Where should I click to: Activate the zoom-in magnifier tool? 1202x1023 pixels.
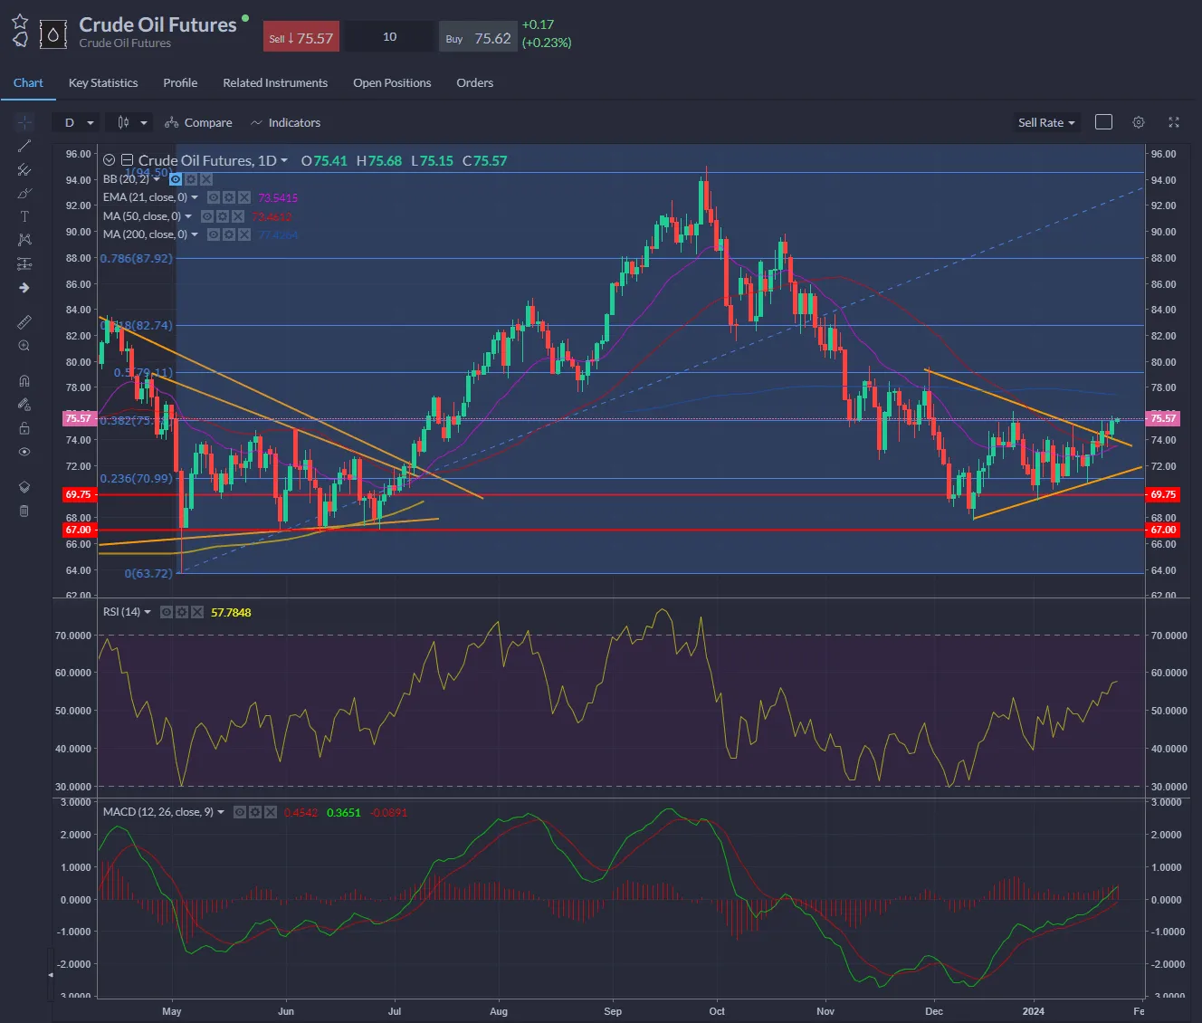point(24,346)
